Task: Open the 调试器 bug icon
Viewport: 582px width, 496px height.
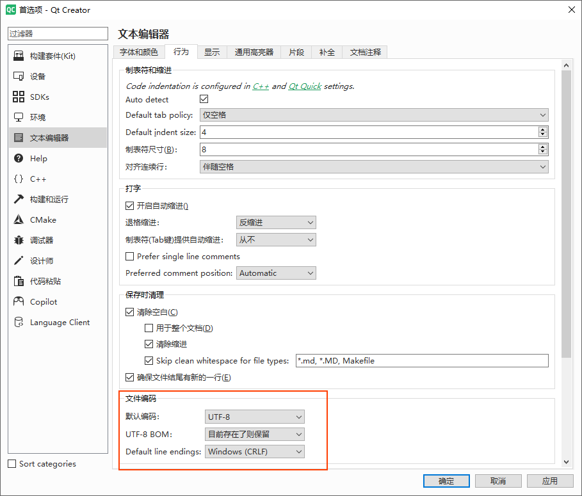Action: 19,241
